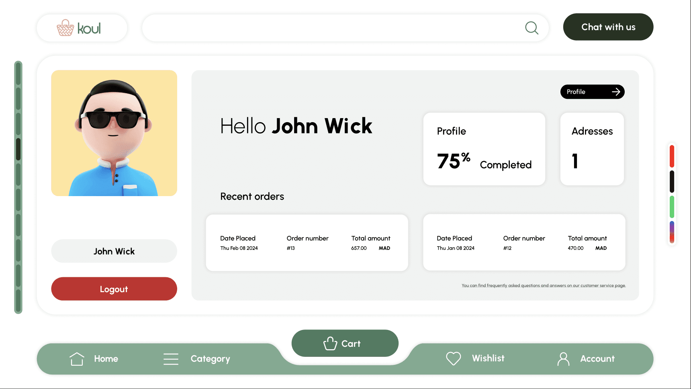Click the John Wick name pill
Viewport: 691px width, 389px height.
[x=114, y=251]
